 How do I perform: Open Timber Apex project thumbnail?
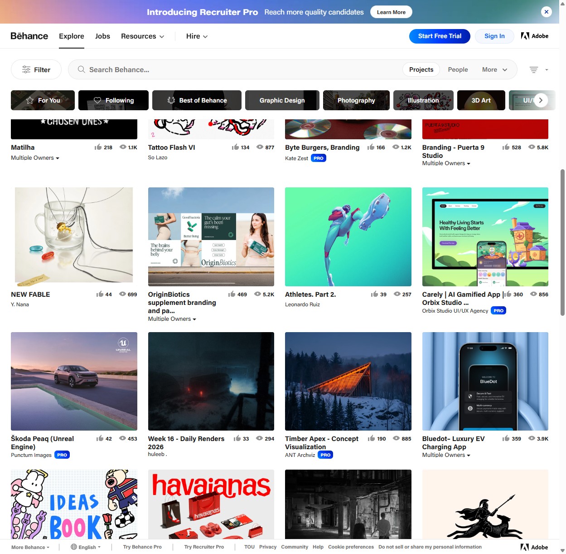(x=348, y=381)
